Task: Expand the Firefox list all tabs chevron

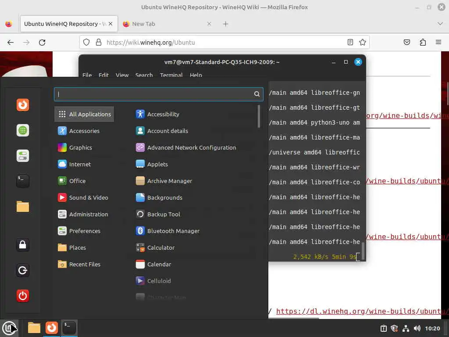Action: pyautogui.click(x=440, y=24)
